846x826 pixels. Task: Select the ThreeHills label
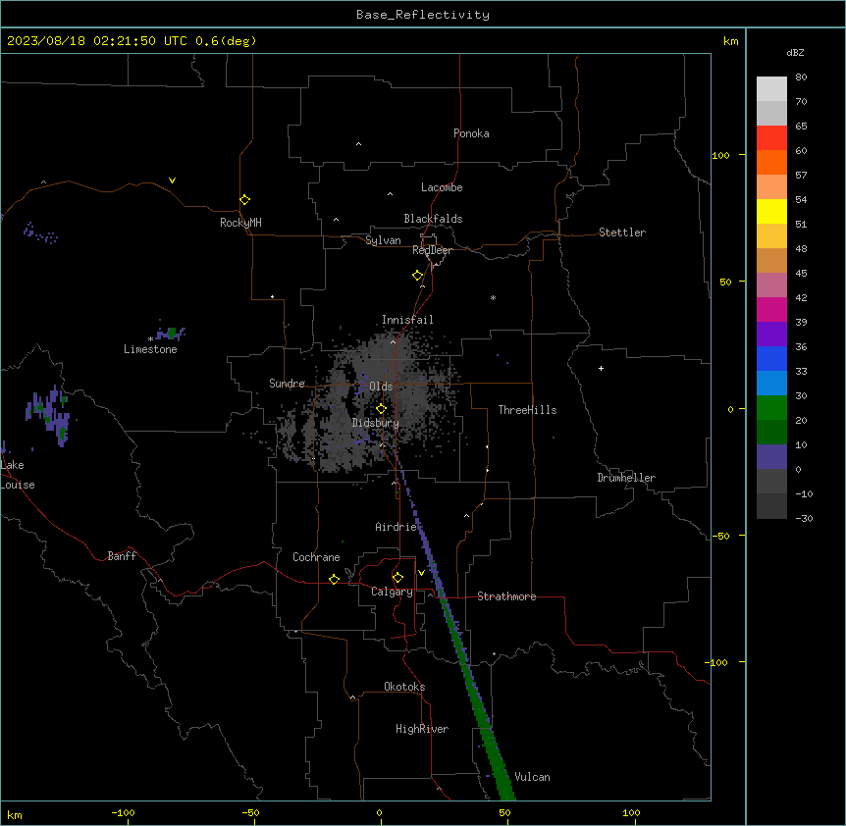[527, 410]
